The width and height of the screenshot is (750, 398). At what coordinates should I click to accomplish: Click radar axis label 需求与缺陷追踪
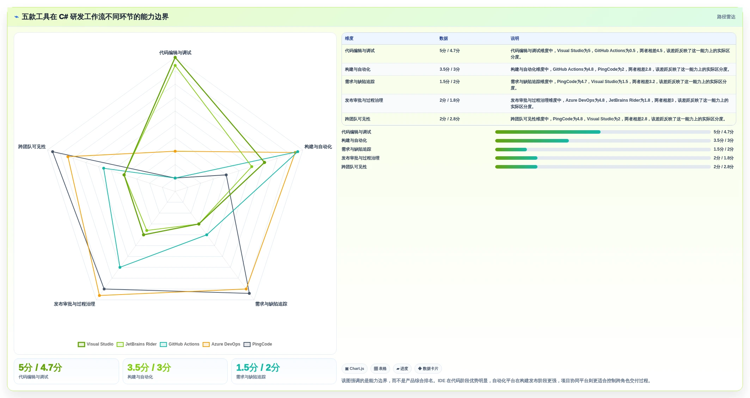[x=271, y=304]
